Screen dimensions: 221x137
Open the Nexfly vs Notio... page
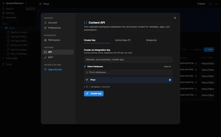coord(20,32)
